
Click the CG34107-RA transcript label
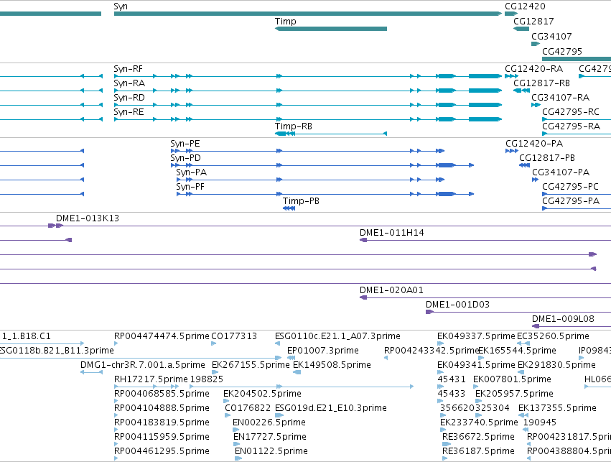click(x=560, y=98)
